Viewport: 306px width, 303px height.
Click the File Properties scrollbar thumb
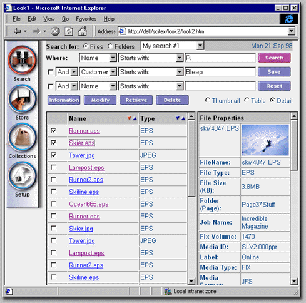pos(294,145)
